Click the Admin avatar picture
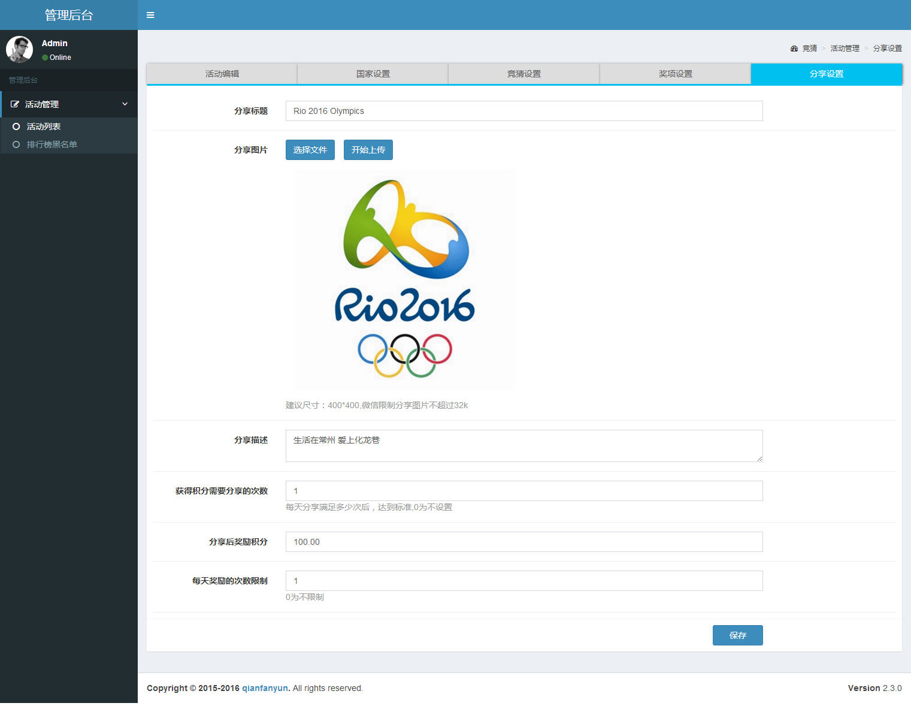 pos(20,49)
